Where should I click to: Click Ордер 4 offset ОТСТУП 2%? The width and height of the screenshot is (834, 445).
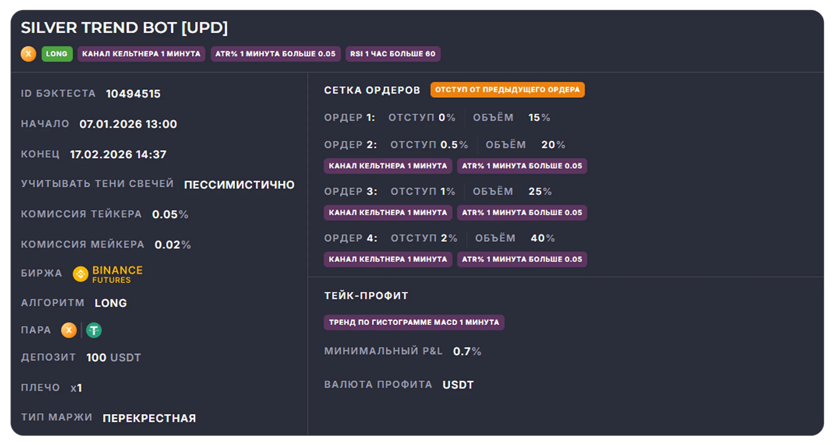click(x=424, y=238)
